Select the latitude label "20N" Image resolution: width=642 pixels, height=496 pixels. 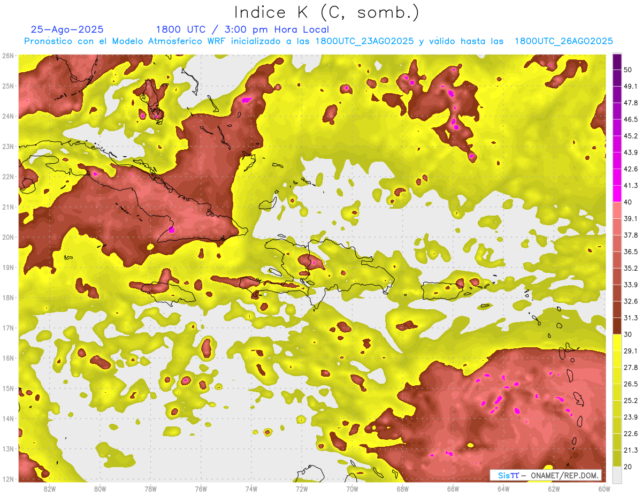[x=8, y=237]
